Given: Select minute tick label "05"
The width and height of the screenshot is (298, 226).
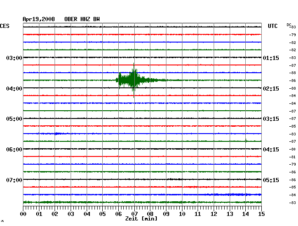Looking at the screenshot, I should (102, 214).
